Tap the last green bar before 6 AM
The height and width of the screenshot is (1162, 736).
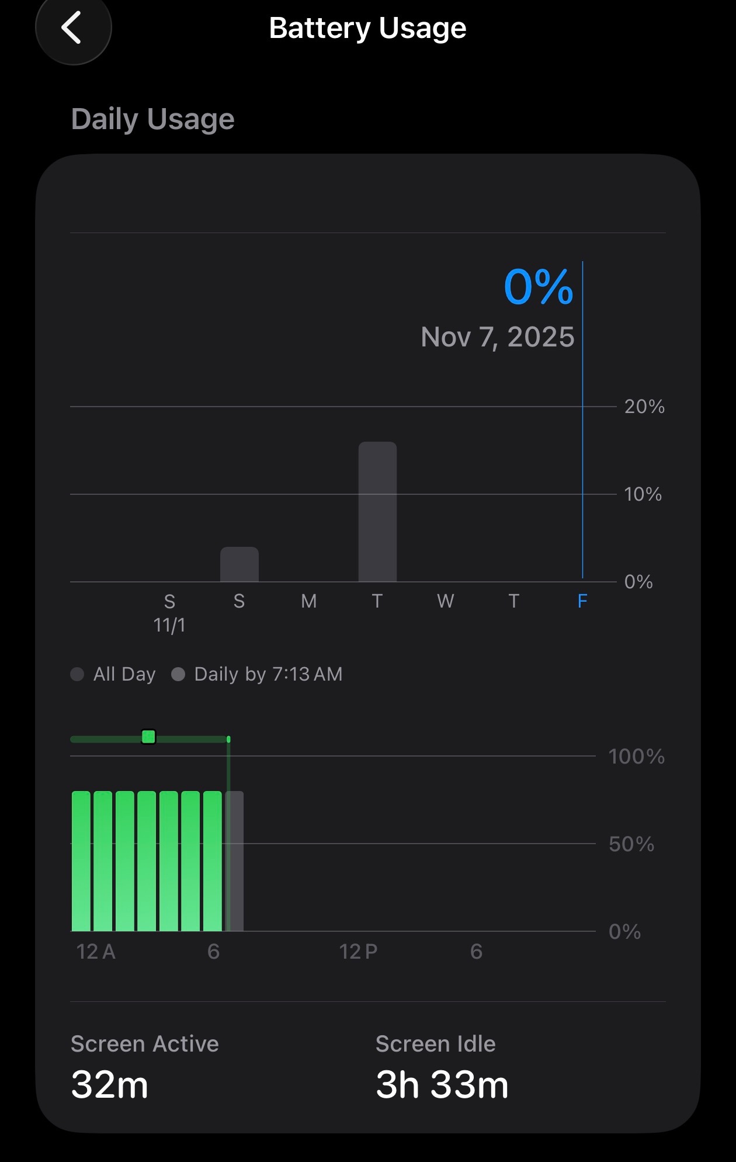click(213, 861)
